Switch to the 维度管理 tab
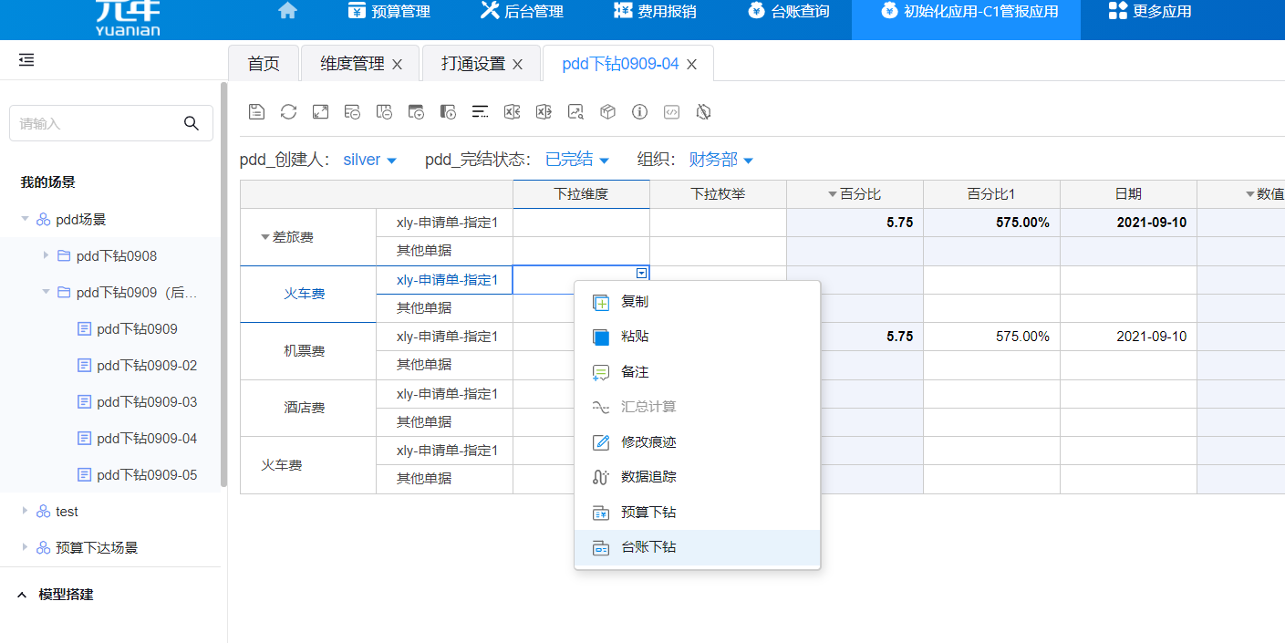 (x=352, y=64)
